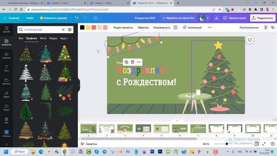The height and width of the screenshot is (156, 277).
Task: Open the Файл menu
Action: (x=30, y=18)
